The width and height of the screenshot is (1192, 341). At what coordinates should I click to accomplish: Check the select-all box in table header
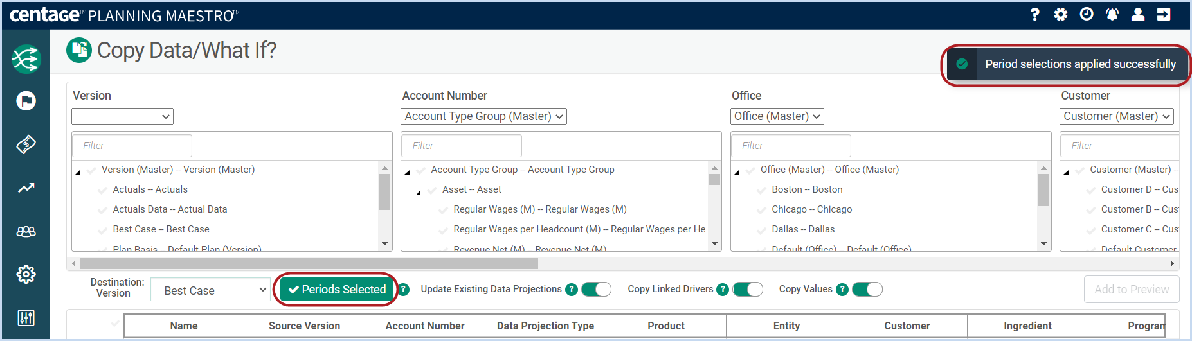[115, 323]
